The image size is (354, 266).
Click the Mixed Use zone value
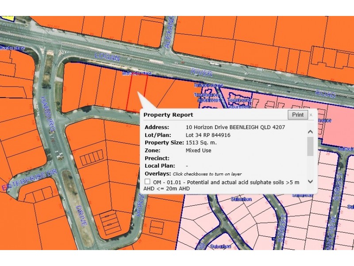[x=198, y=150]
